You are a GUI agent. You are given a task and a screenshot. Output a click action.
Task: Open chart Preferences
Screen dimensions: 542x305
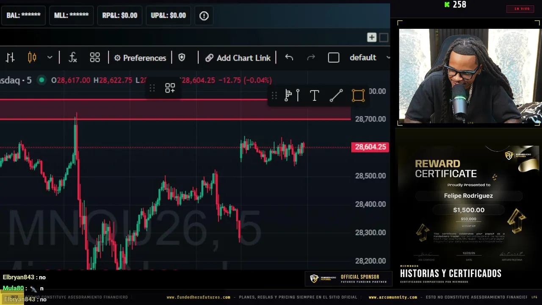click(x=140, y=58)
